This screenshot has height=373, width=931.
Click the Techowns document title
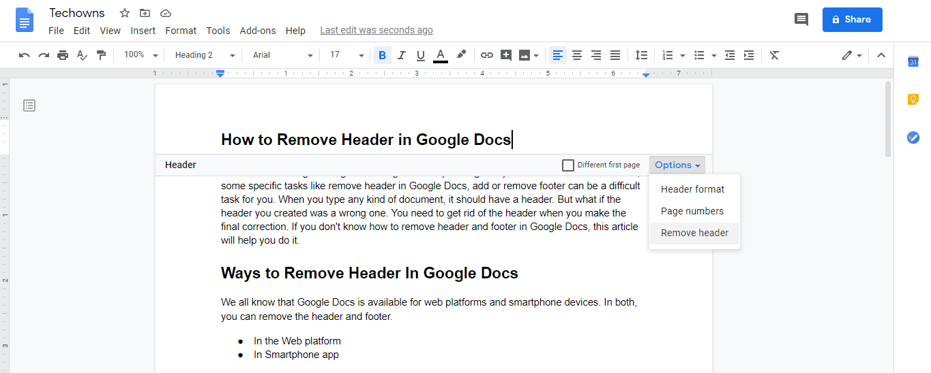click(77, 13)
